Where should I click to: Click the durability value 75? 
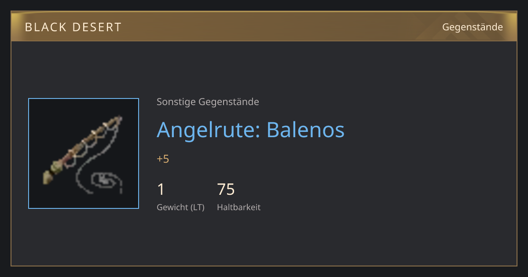click(226, 190)
